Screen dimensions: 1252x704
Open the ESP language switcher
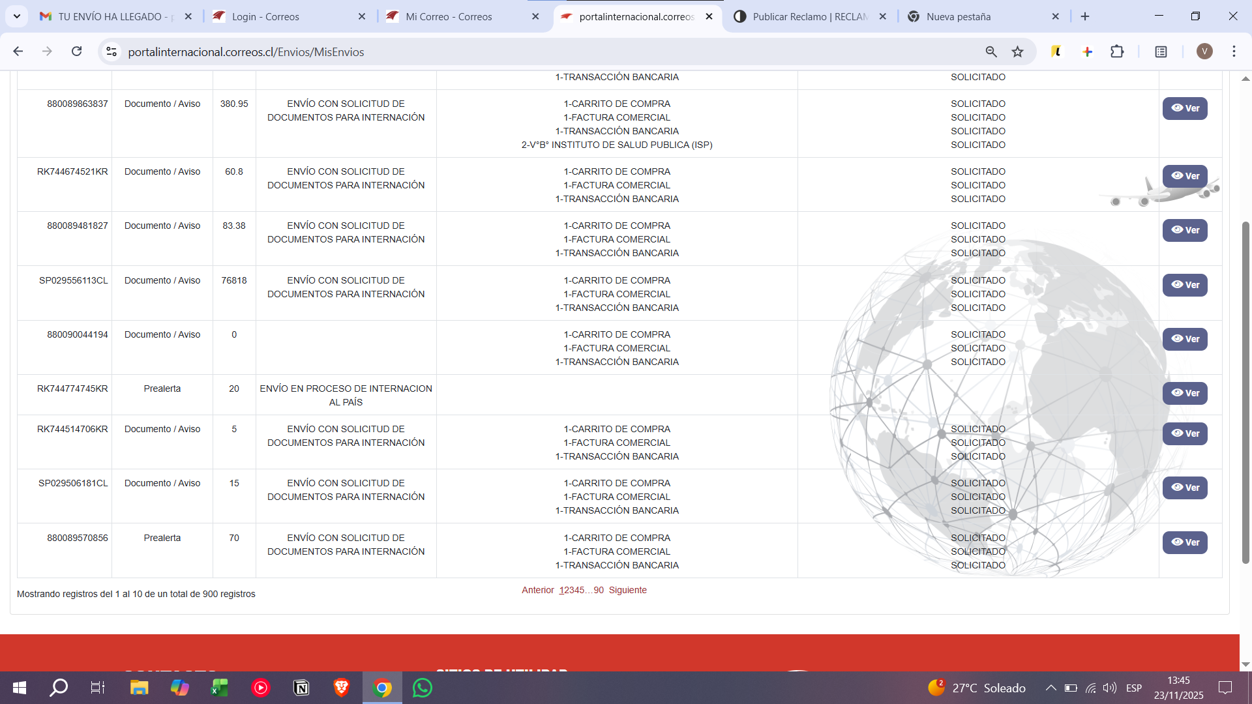coord(1134,688)
